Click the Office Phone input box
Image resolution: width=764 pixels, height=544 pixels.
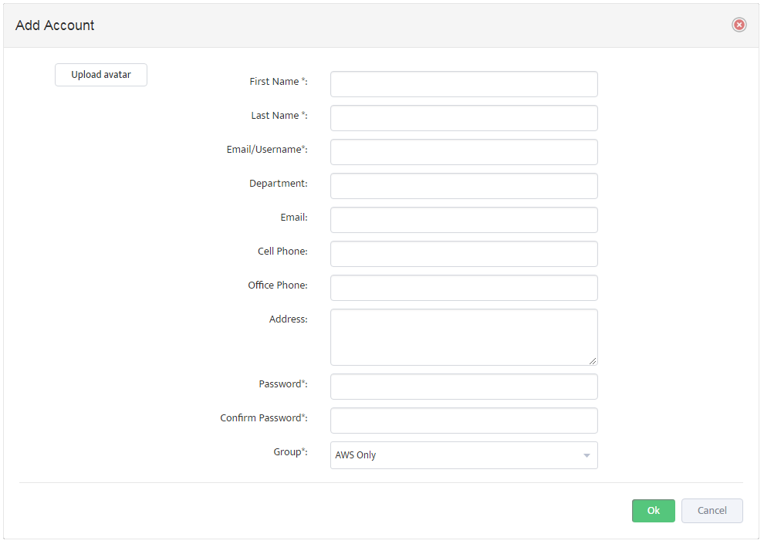(464, 288)
